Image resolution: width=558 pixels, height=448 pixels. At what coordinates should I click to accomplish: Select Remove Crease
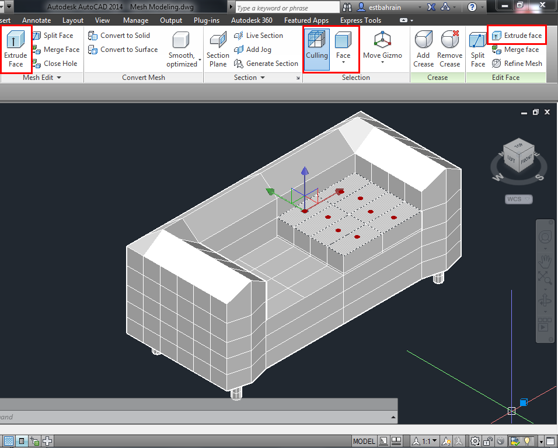click(x=449, y=49)
